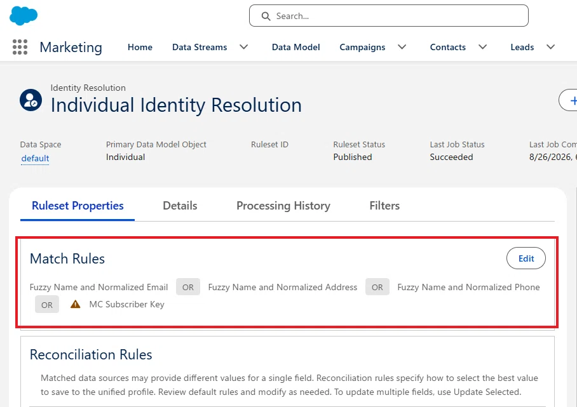577x407 pixels.
Task: Click the Edit button for Match Rules
Action: click(526, 258)
